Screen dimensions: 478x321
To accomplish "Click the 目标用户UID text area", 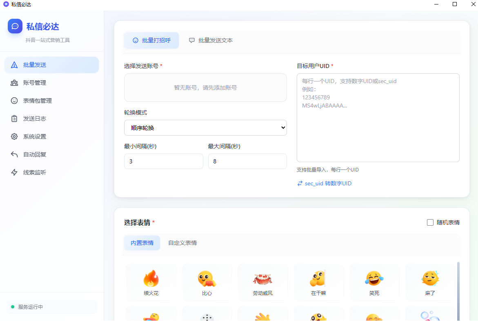I will click(378, 118).
